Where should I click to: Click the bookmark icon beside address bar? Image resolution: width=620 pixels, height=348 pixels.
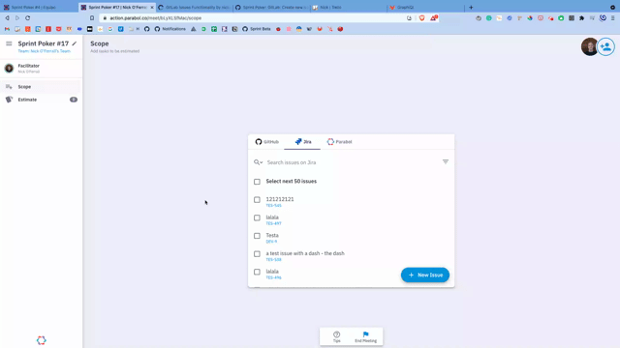(x=92, y=18)
